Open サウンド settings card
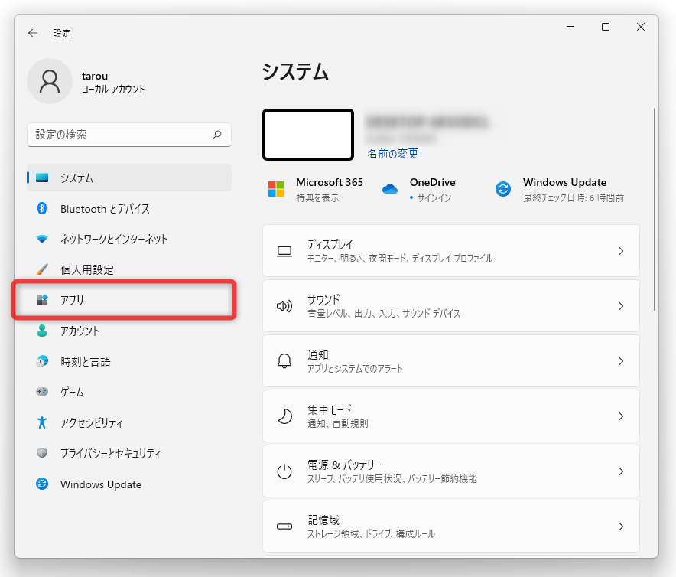The height and width of the screenshot is (577, 676). 451,306
